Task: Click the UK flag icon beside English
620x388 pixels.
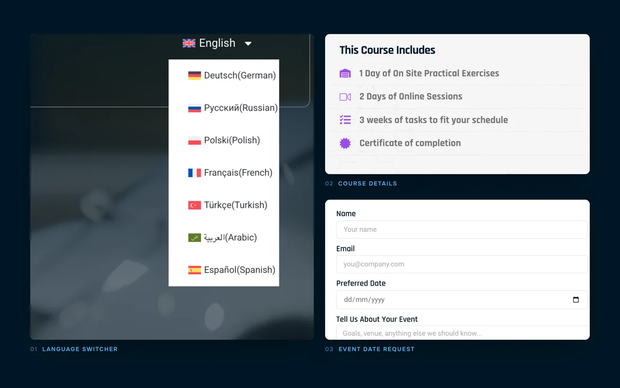Action: click(x=189, y=43)
